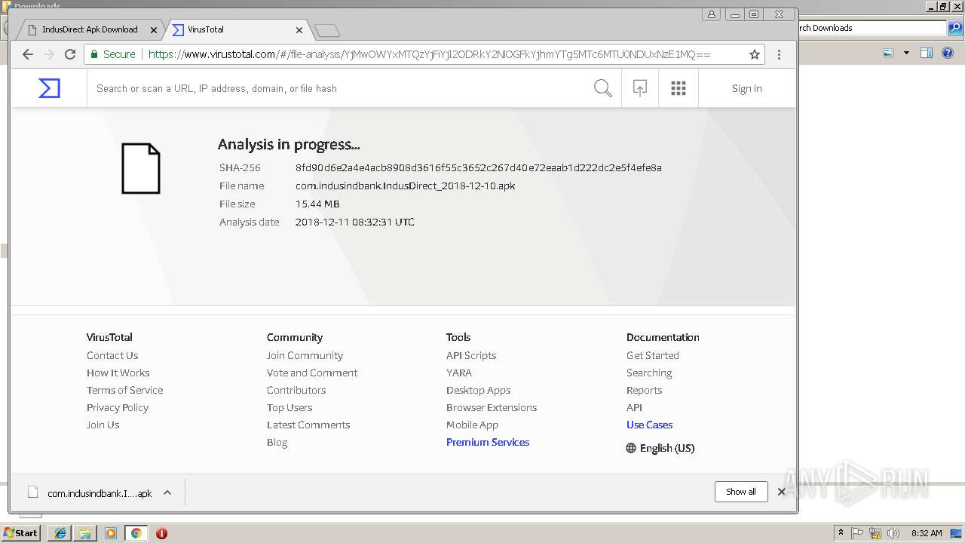
Task: Reload the VirusTotal page
Action: click(70, 54)
